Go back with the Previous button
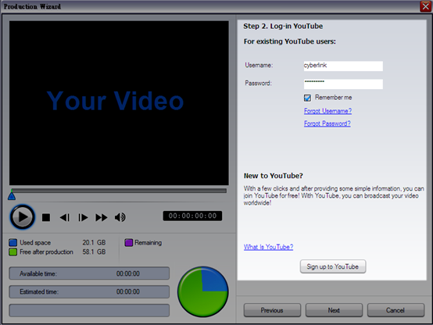Image resolution: width=433 pixels, height=325 pixels. [272, 310]
